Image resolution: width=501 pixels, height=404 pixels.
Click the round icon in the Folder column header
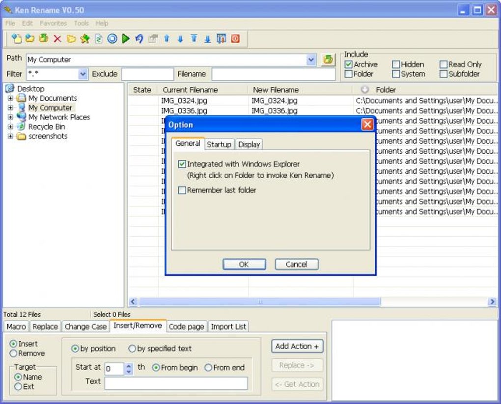point(364,90)
